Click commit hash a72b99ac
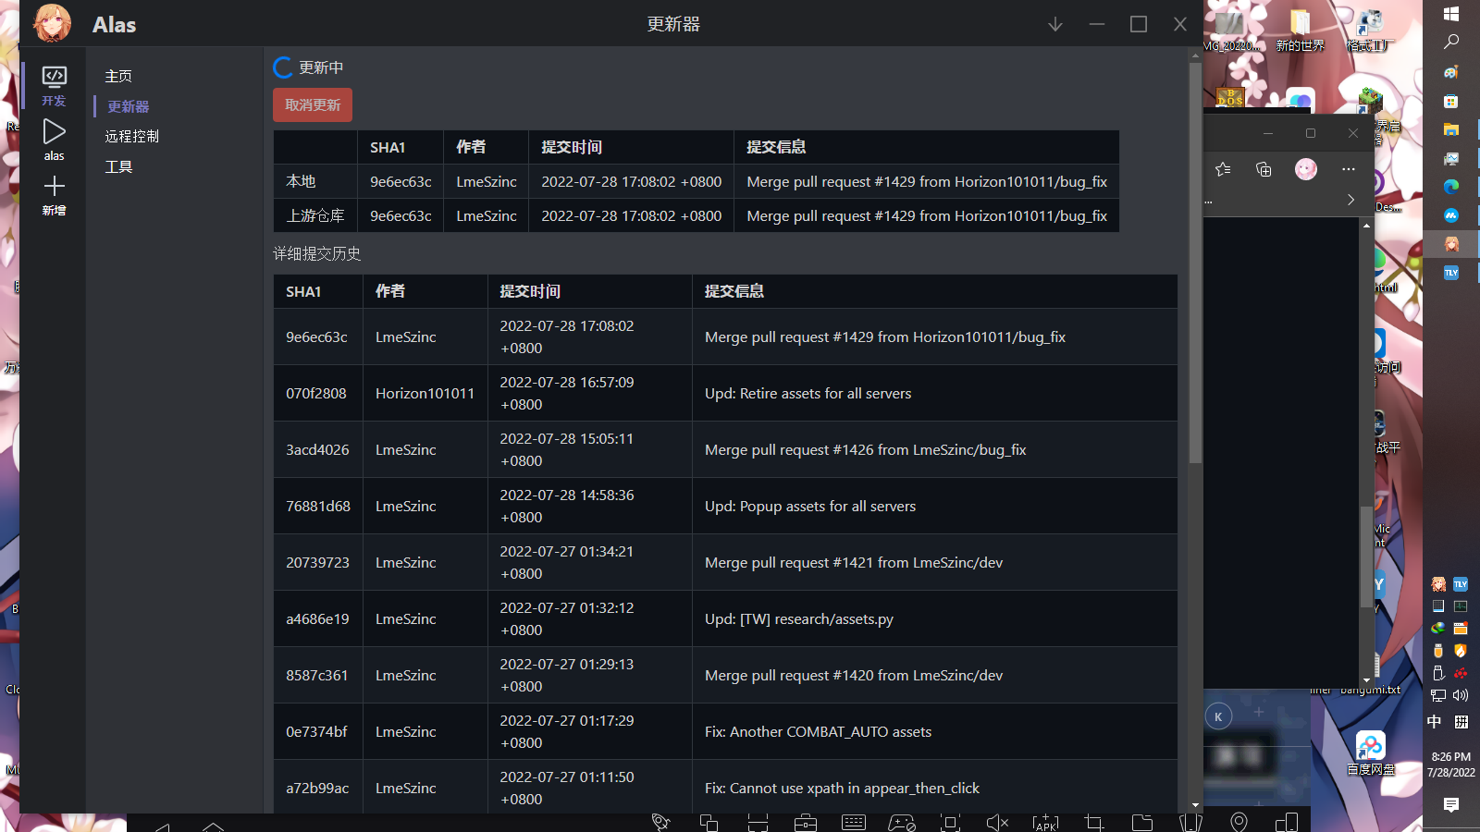 [x=317, y=788]
